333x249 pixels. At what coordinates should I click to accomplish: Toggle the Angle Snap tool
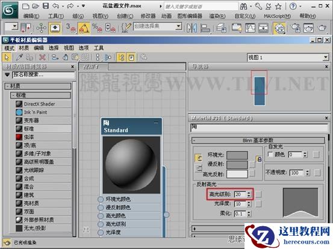click(84, 28)
